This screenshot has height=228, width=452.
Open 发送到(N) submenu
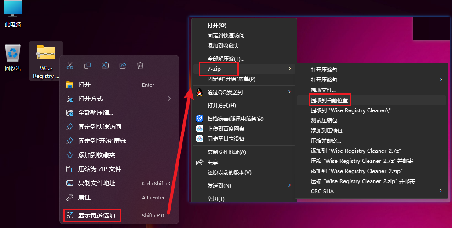(x=244, y=186)
